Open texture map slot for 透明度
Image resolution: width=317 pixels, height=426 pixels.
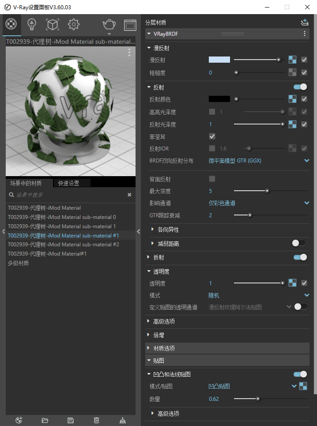(x=293, y=283)
